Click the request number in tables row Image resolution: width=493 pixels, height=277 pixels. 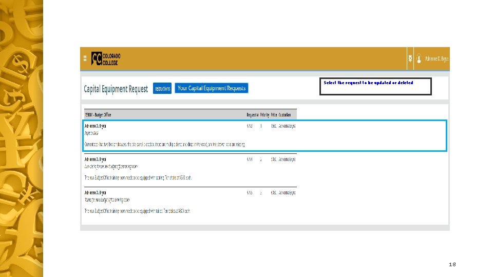(250, 192)
